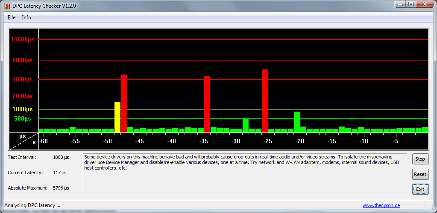The width and height of the screenshot is (437, 213).
Task: Click the driver warning message text box
Action: click(x=245, y=174)
